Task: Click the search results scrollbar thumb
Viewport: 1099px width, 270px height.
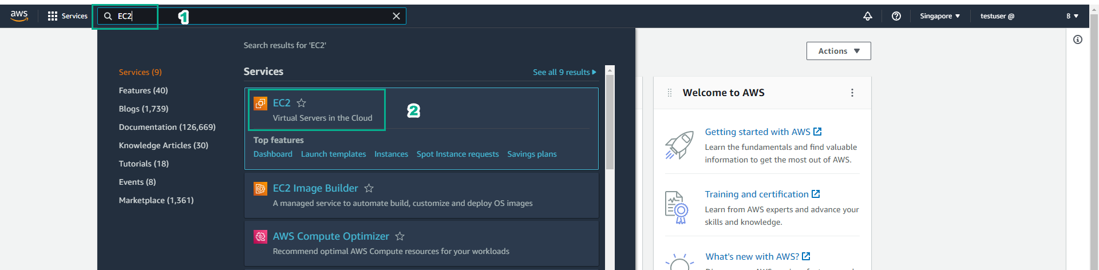Action: tap(610, 122)
